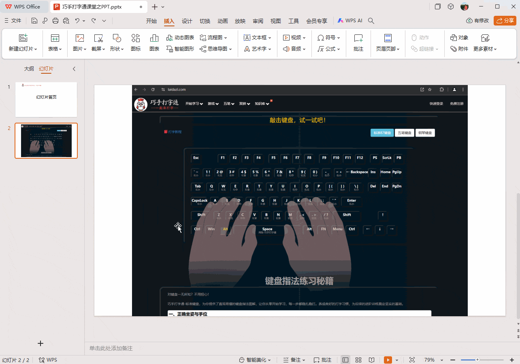Open the symbol dropdown (符号)
The image size is (520, 364).
coord(328,38)
